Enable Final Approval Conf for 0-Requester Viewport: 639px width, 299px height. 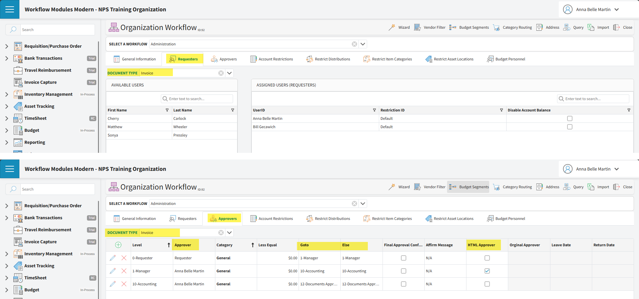403,258
